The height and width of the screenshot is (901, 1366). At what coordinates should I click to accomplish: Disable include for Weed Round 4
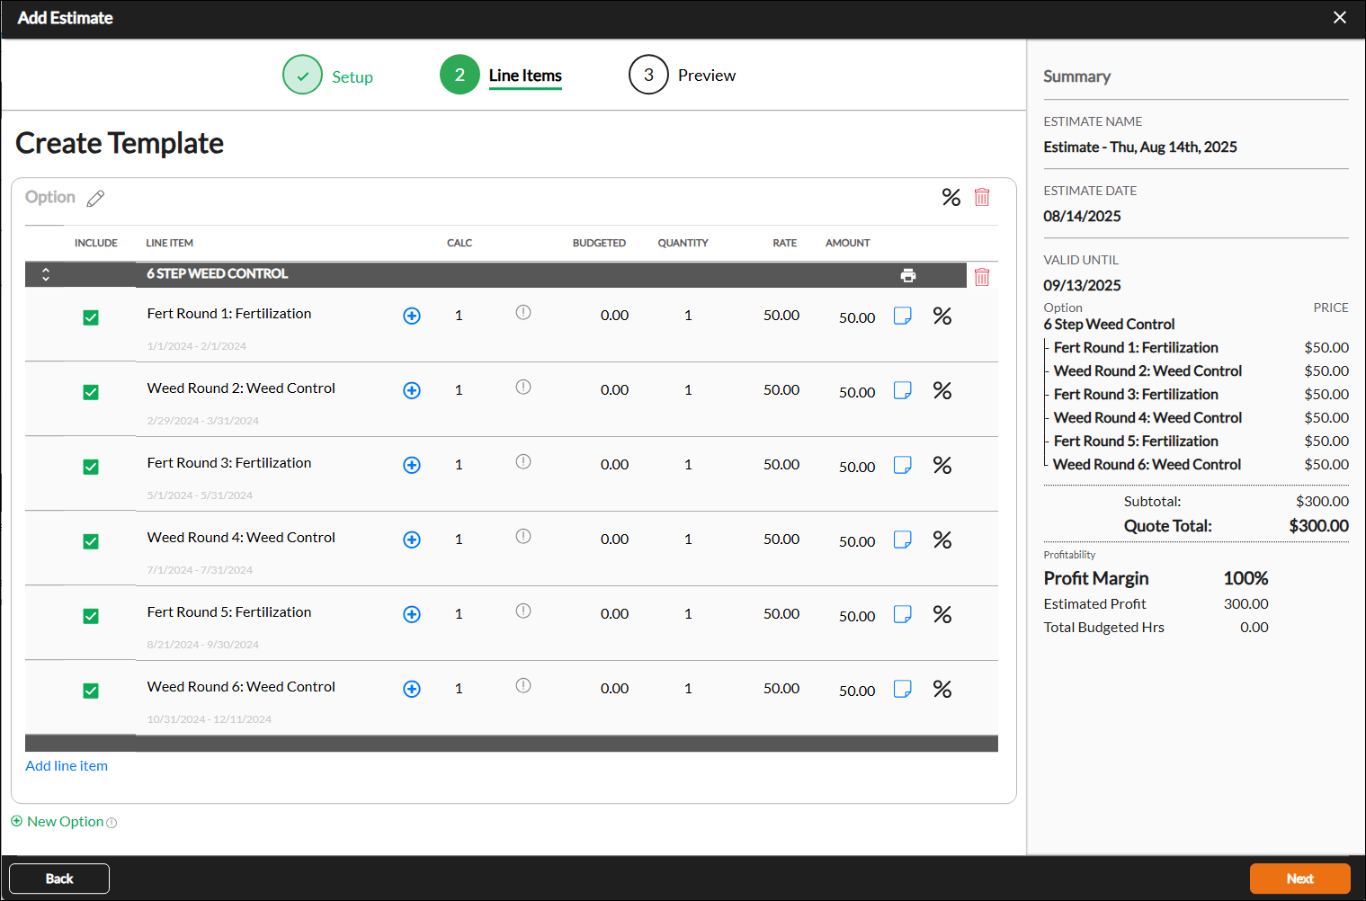[91, 541]
